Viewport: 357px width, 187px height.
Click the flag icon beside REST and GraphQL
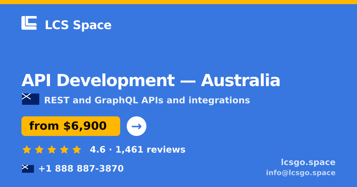tap(31, 99)
